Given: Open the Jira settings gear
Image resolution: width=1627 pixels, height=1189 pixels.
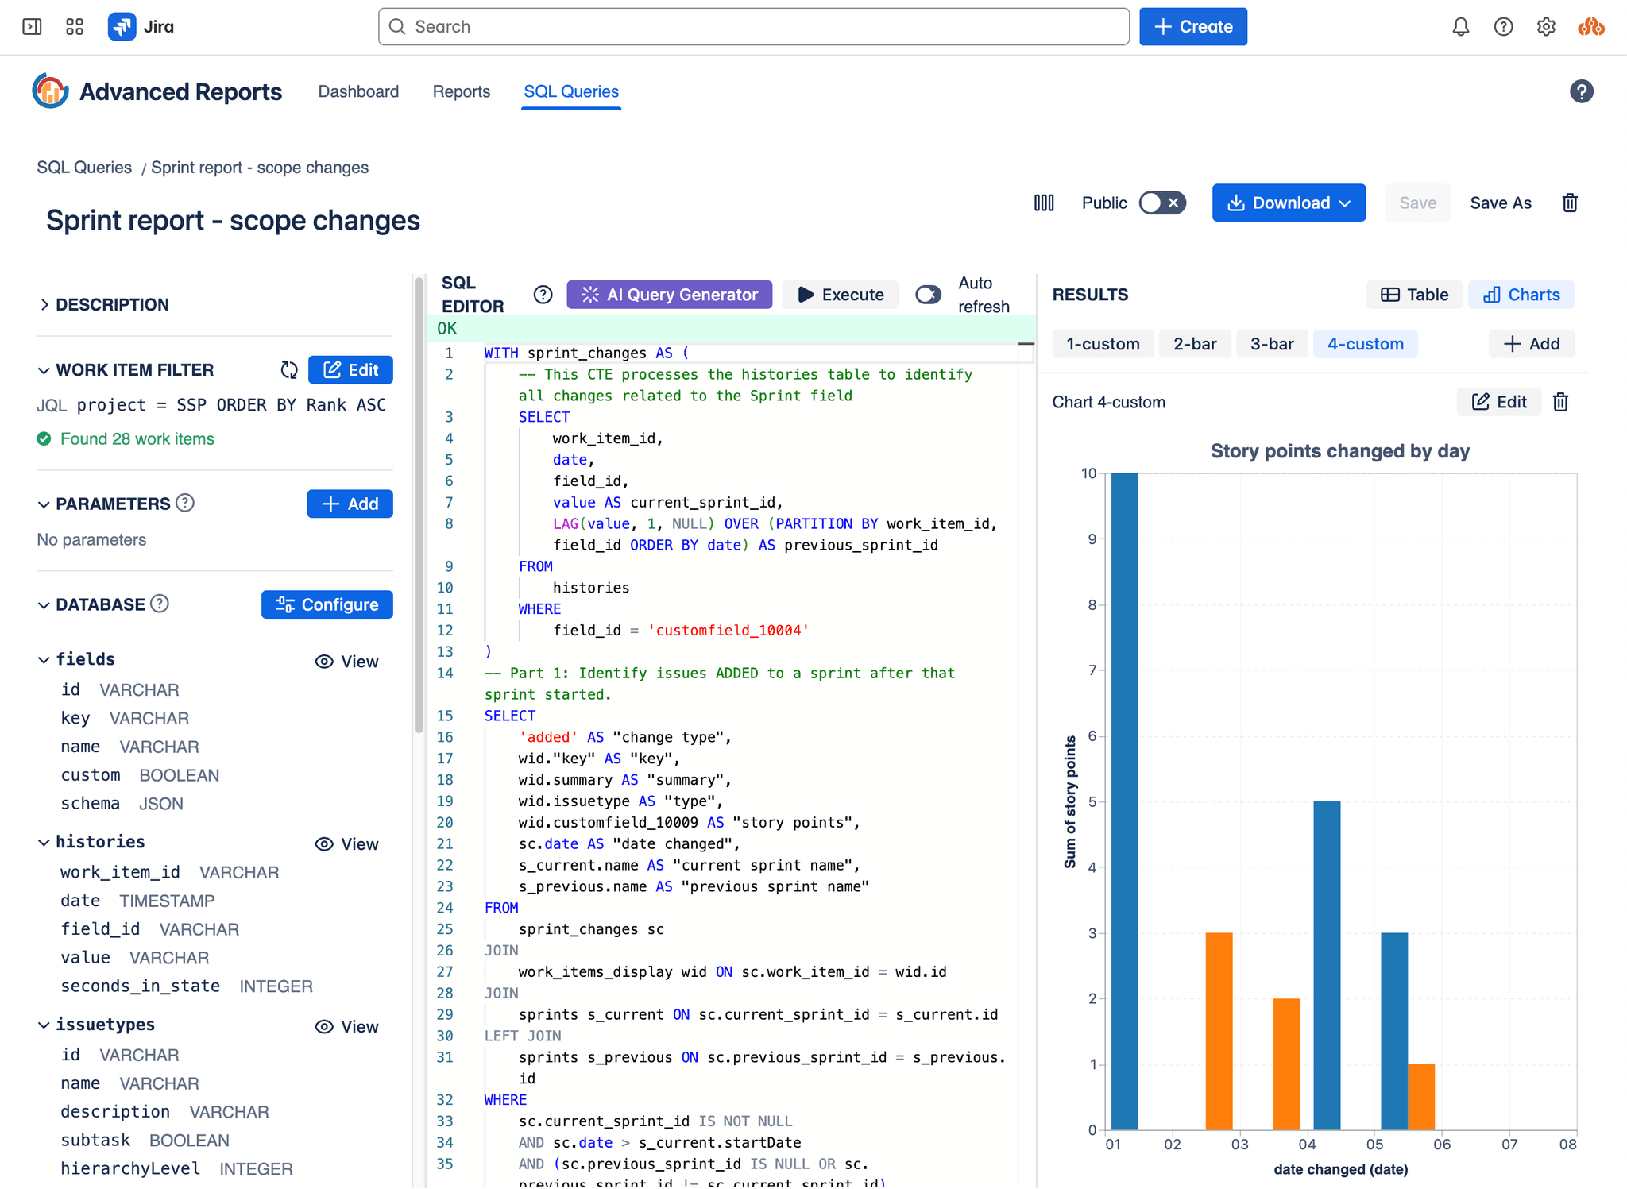Looking at the screenshot, I should 1546,27.
